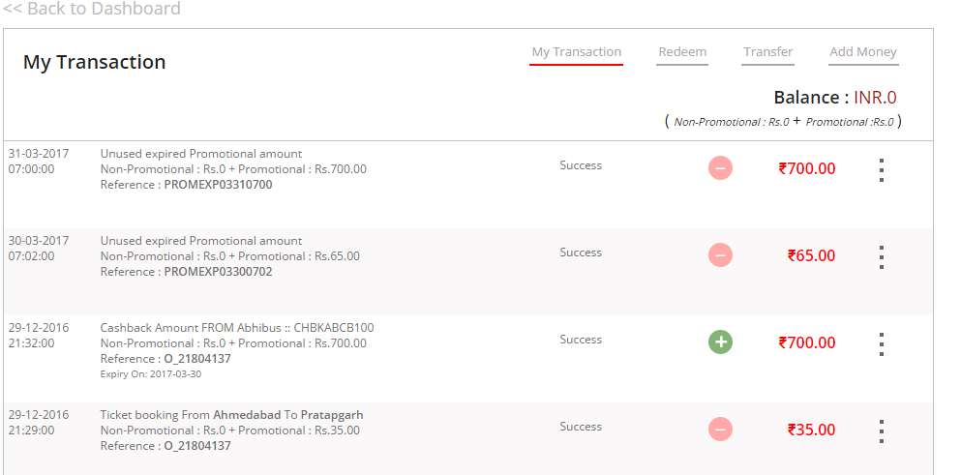Screen dimensions: 961x475
Task: Switch to the My Transaction tab
Action: pos(577,52)
